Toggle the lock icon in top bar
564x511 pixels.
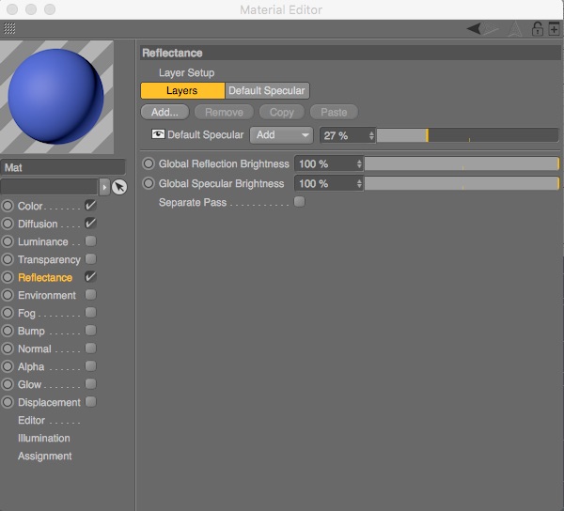coord(537,29)
